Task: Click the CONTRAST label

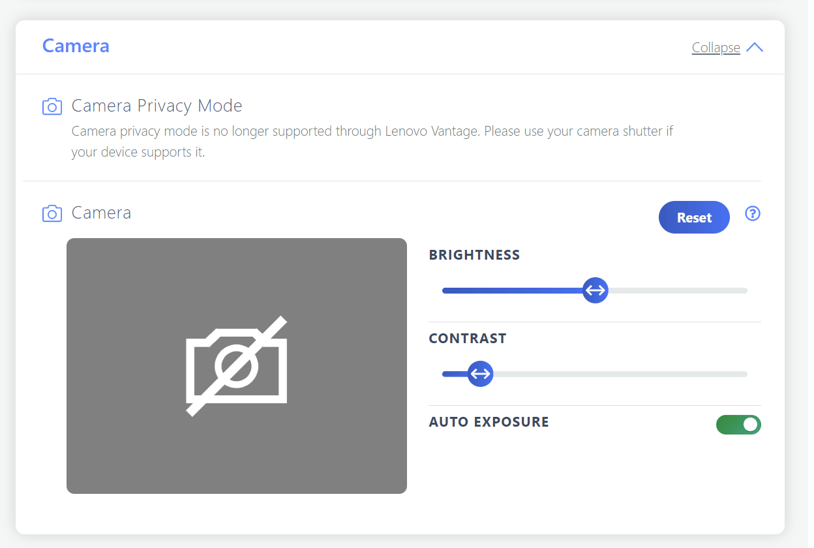Action: 467,339
